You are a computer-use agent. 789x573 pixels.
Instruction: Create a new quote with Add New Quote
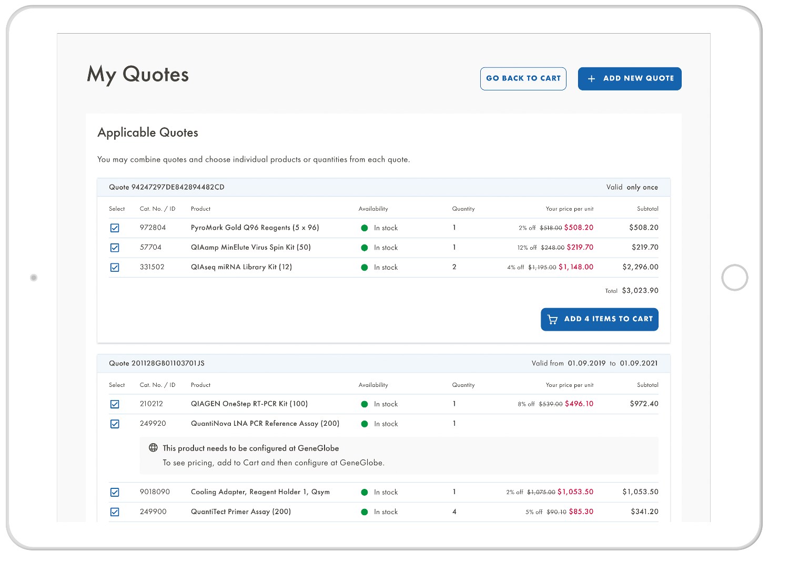pos(629,79)
